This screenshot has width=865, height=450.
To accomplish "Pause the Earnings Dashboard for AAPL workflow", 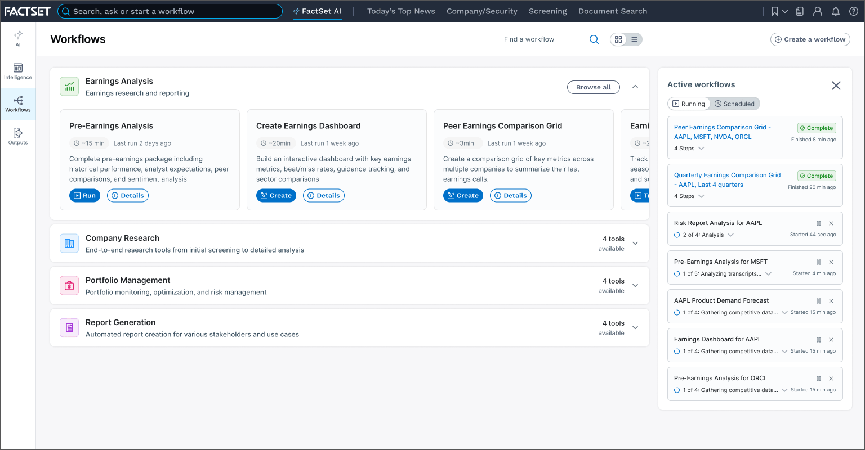I will (819, 340).
